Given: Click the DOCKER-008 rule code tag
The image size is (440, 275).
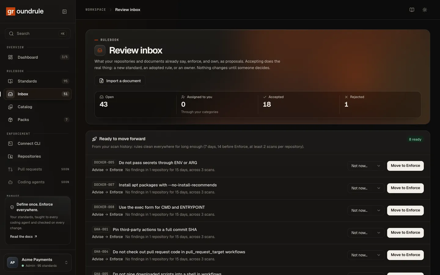Looking at the screenshot, I should (x=104, y=207).
